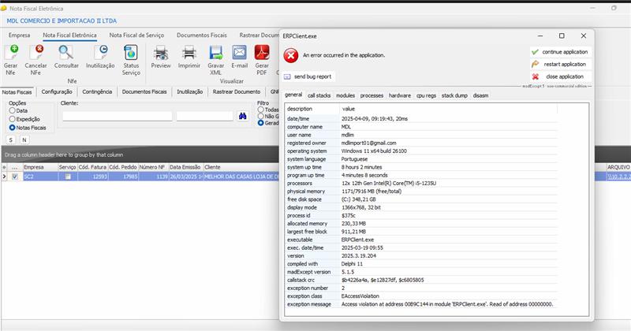
Task: Open the Consultar magnifier tool
Action: pos(66,53)
